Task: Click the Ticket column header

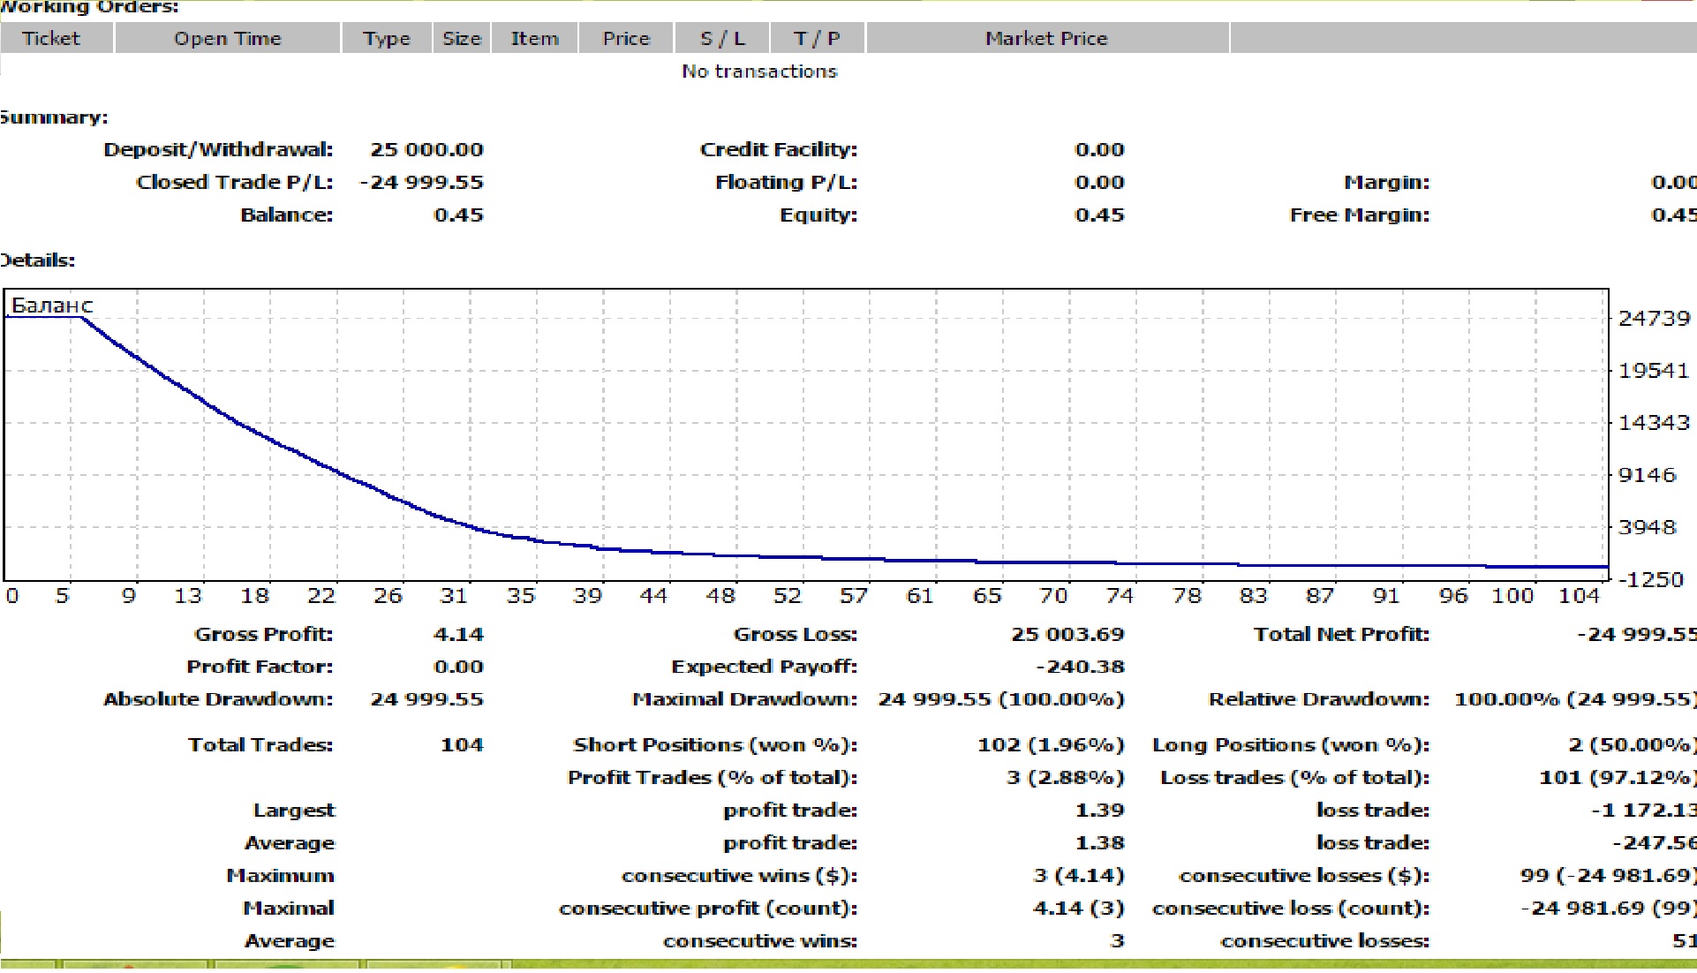Action: pos(57,39)
